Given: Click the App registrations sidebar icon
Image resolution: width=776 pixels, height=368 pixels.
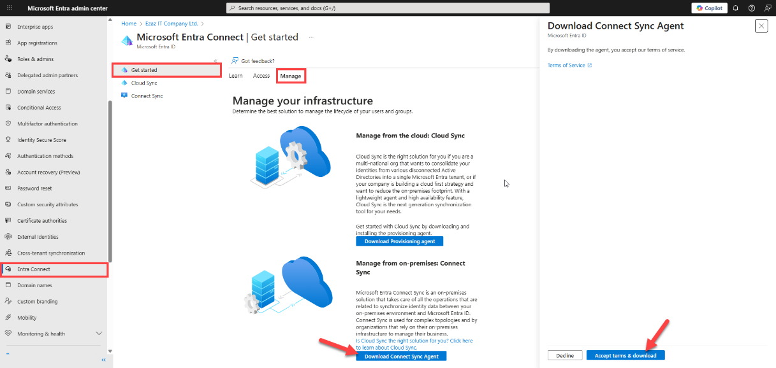Looking at the screenshot, I should [x=8, y=43].
